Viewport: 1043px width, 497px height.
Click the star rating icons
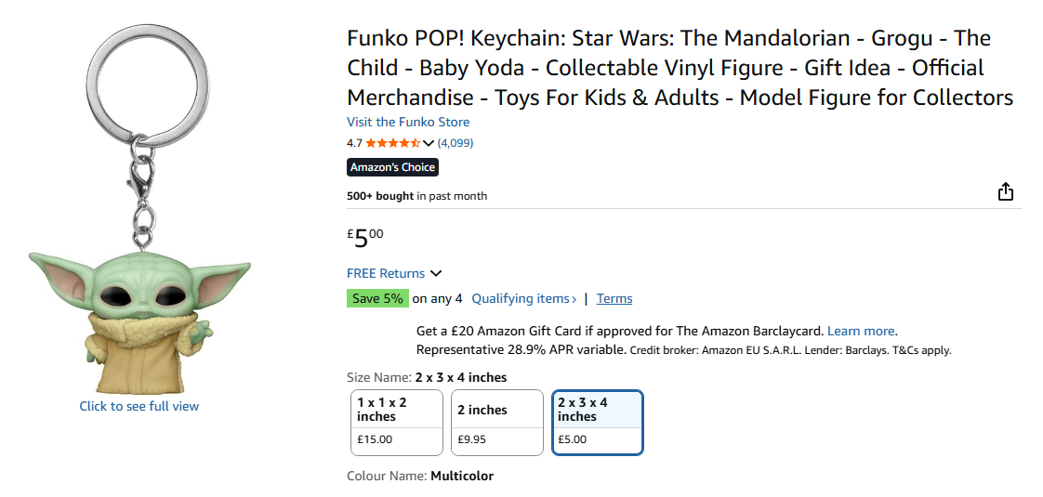tap(392, 143)
